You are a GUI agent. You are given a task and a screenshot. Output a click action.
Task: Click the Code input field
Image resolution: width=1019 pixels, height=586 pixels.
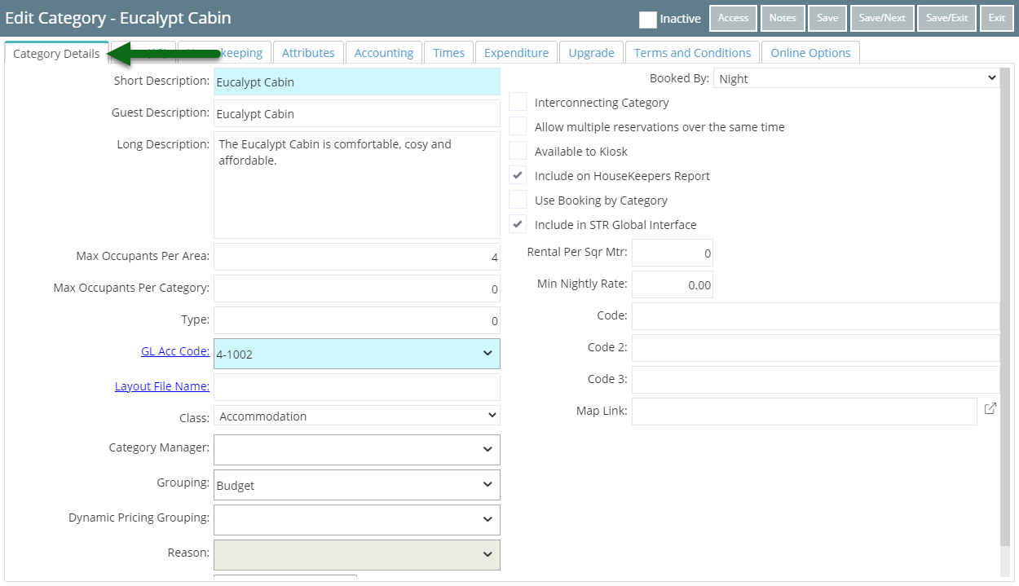pyautogui.click(x=816, y=316)
